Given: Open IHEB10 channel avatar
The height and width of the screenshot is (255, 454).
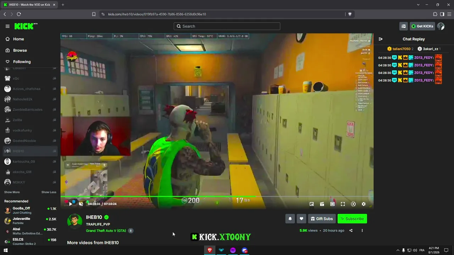Looking at the screenshot, I should click(75, 221).
